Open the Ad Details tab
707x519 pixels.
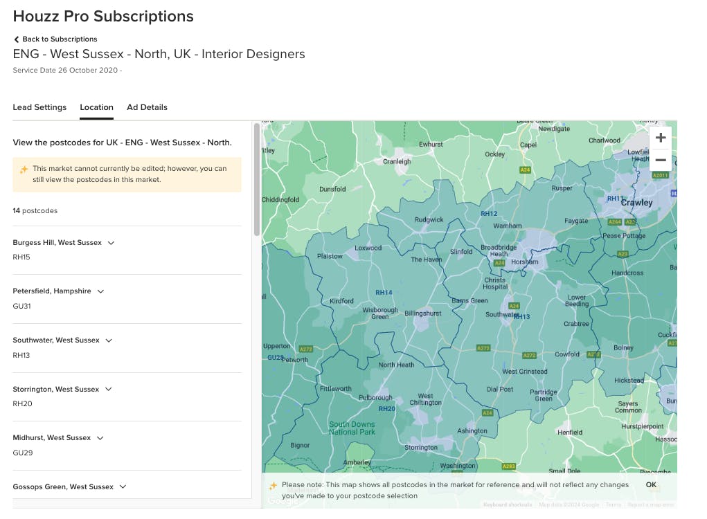click(147, 107)
